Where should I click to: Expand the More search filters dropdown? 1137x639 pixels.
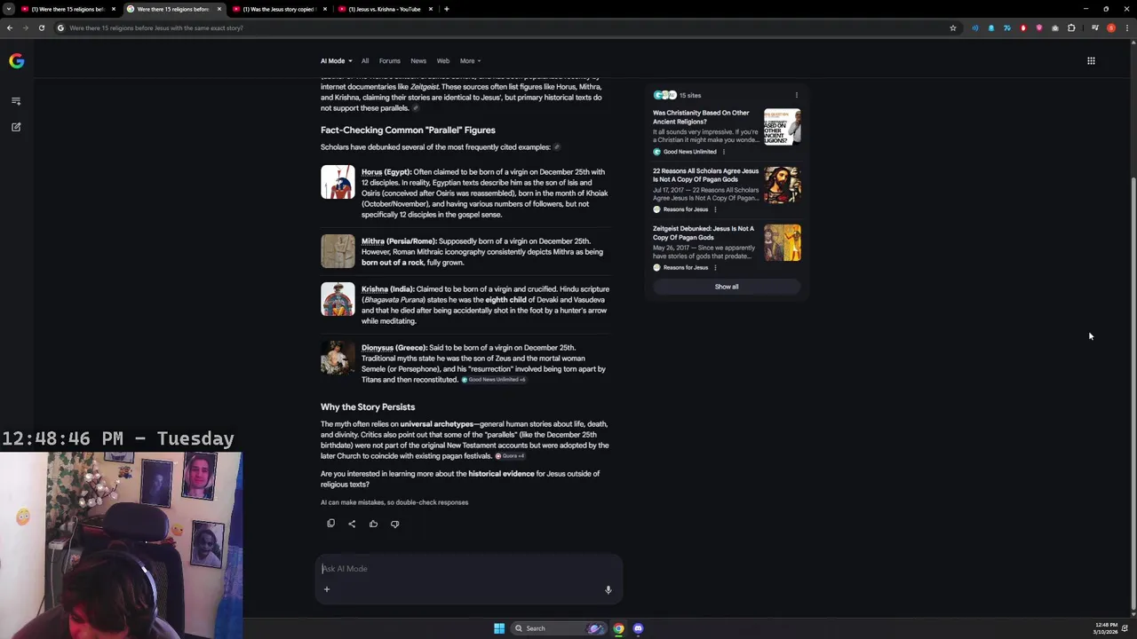click(x=471, y=61)
